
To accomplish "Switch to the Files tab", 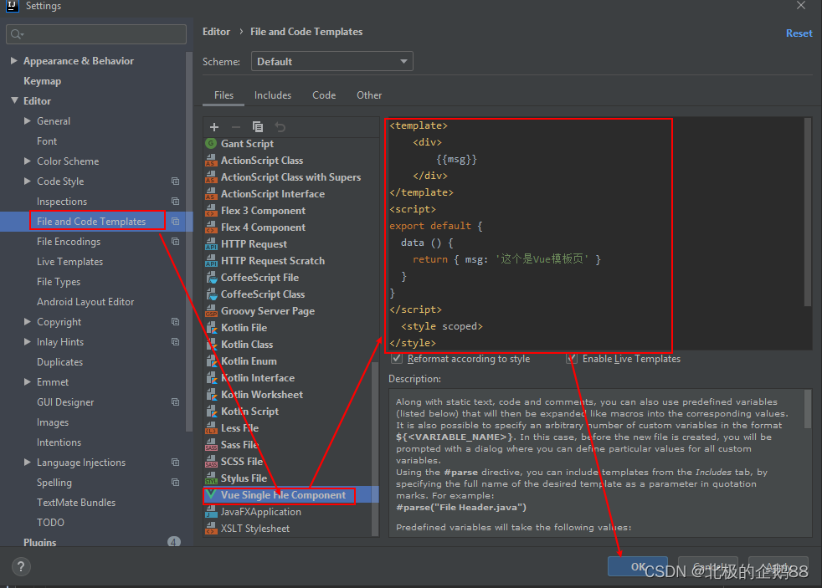I will (x=223, y=95).
